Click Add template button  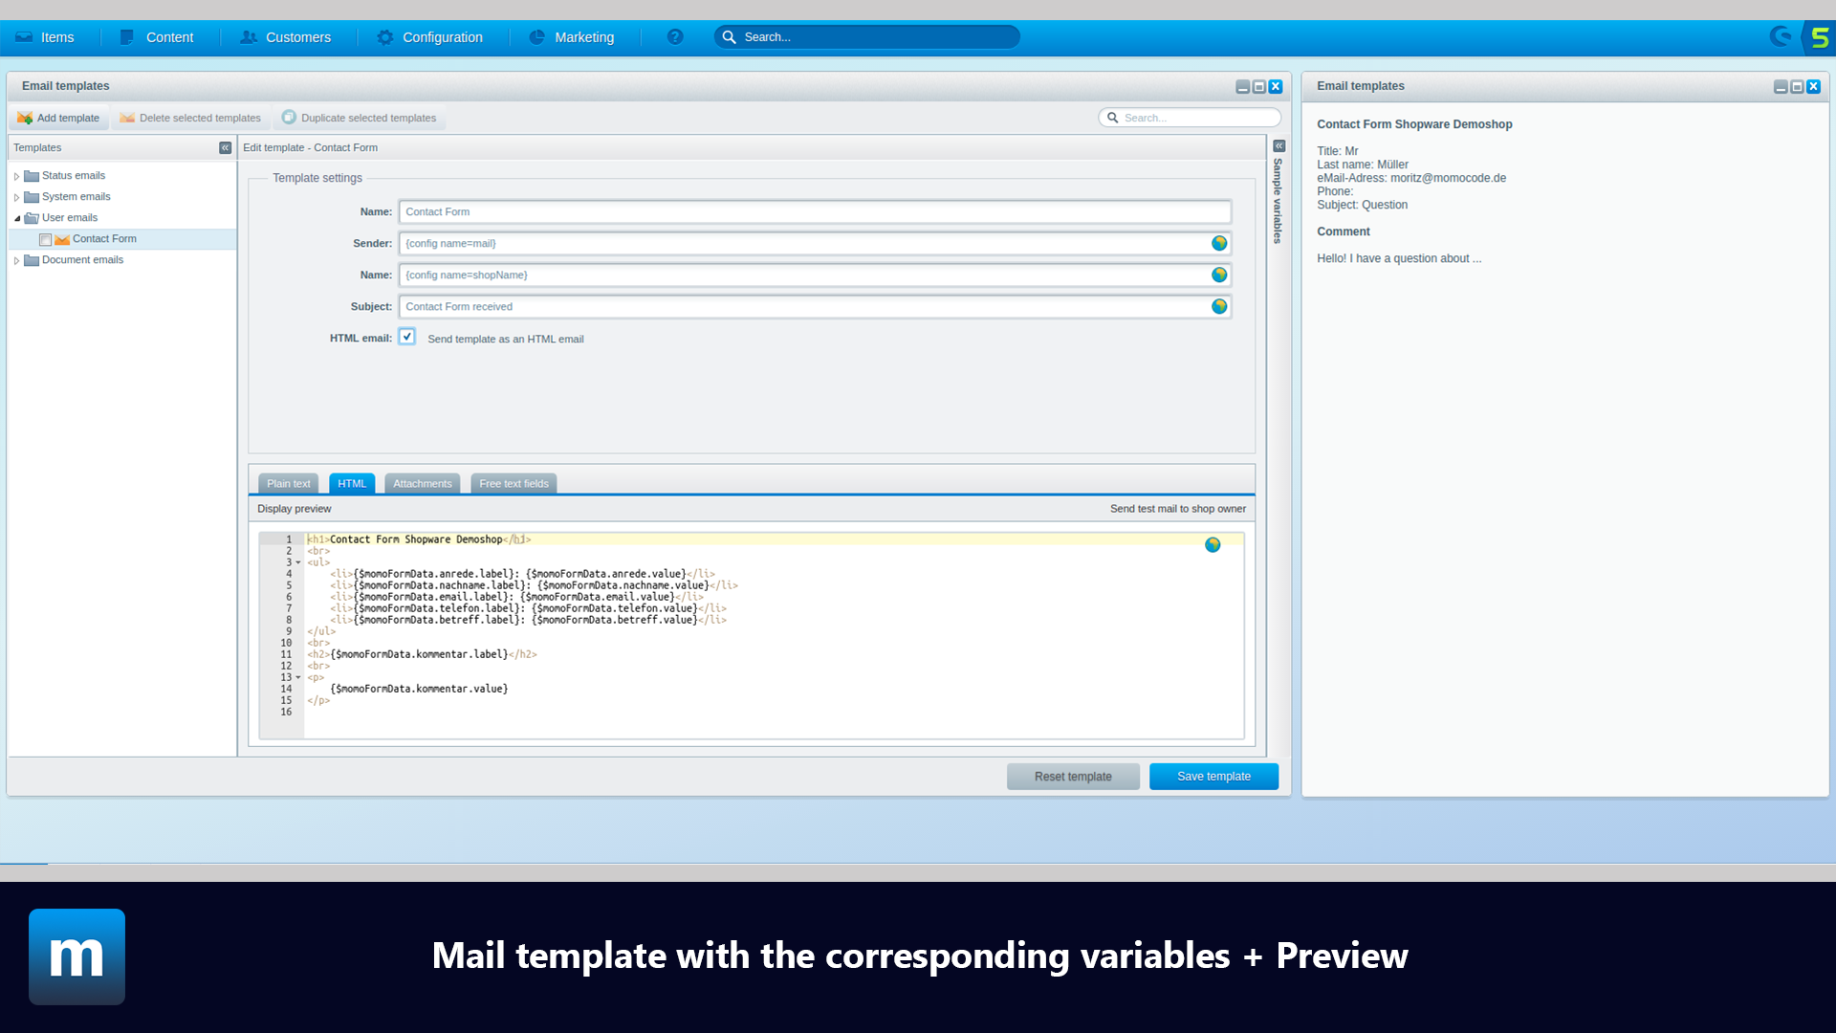[x=58, y=118]
